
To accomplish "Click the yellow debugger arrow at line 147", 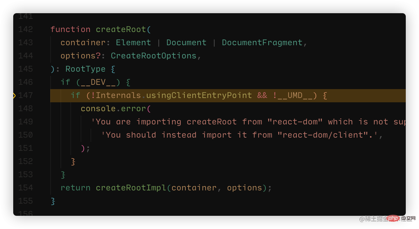I will pyautogui.click(x=14, y=96).
